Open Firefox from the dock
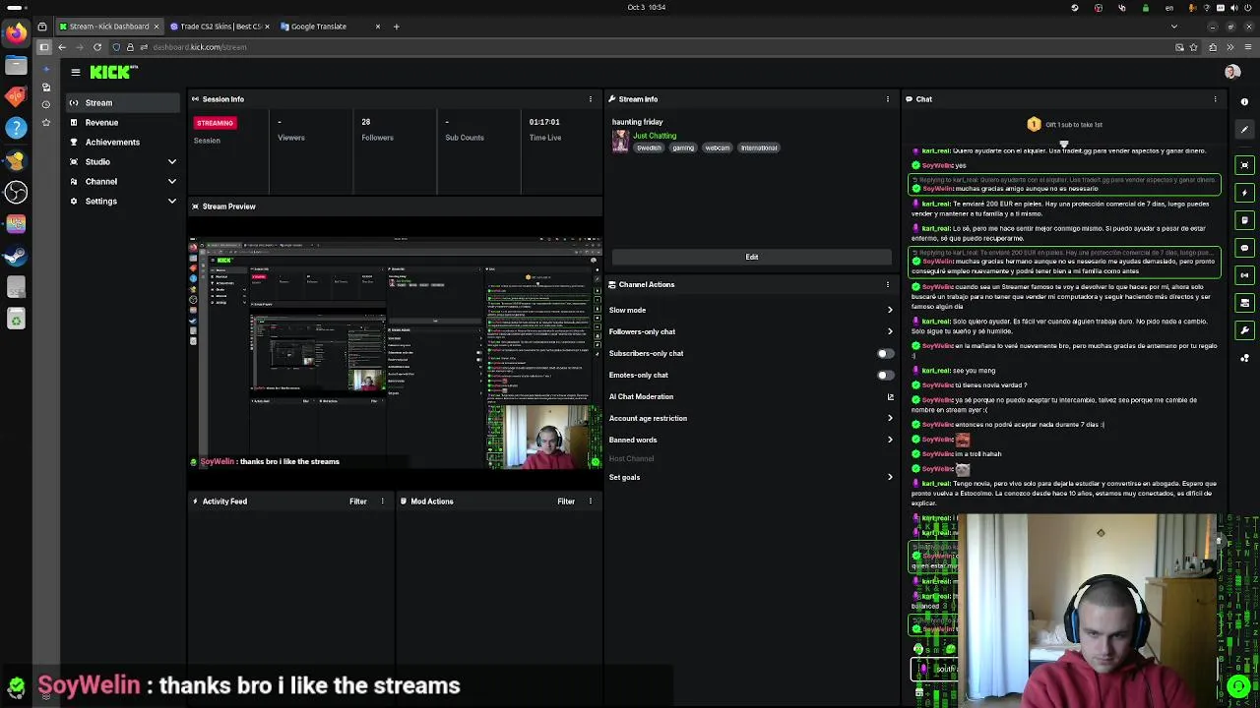This screenshot has width=1260, height=708. [15, 33]
